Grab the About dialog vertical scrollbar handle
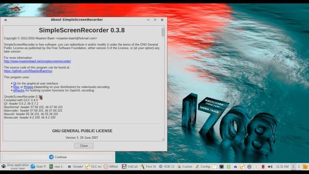The image size is (309, 174). [x=163, y=32]
